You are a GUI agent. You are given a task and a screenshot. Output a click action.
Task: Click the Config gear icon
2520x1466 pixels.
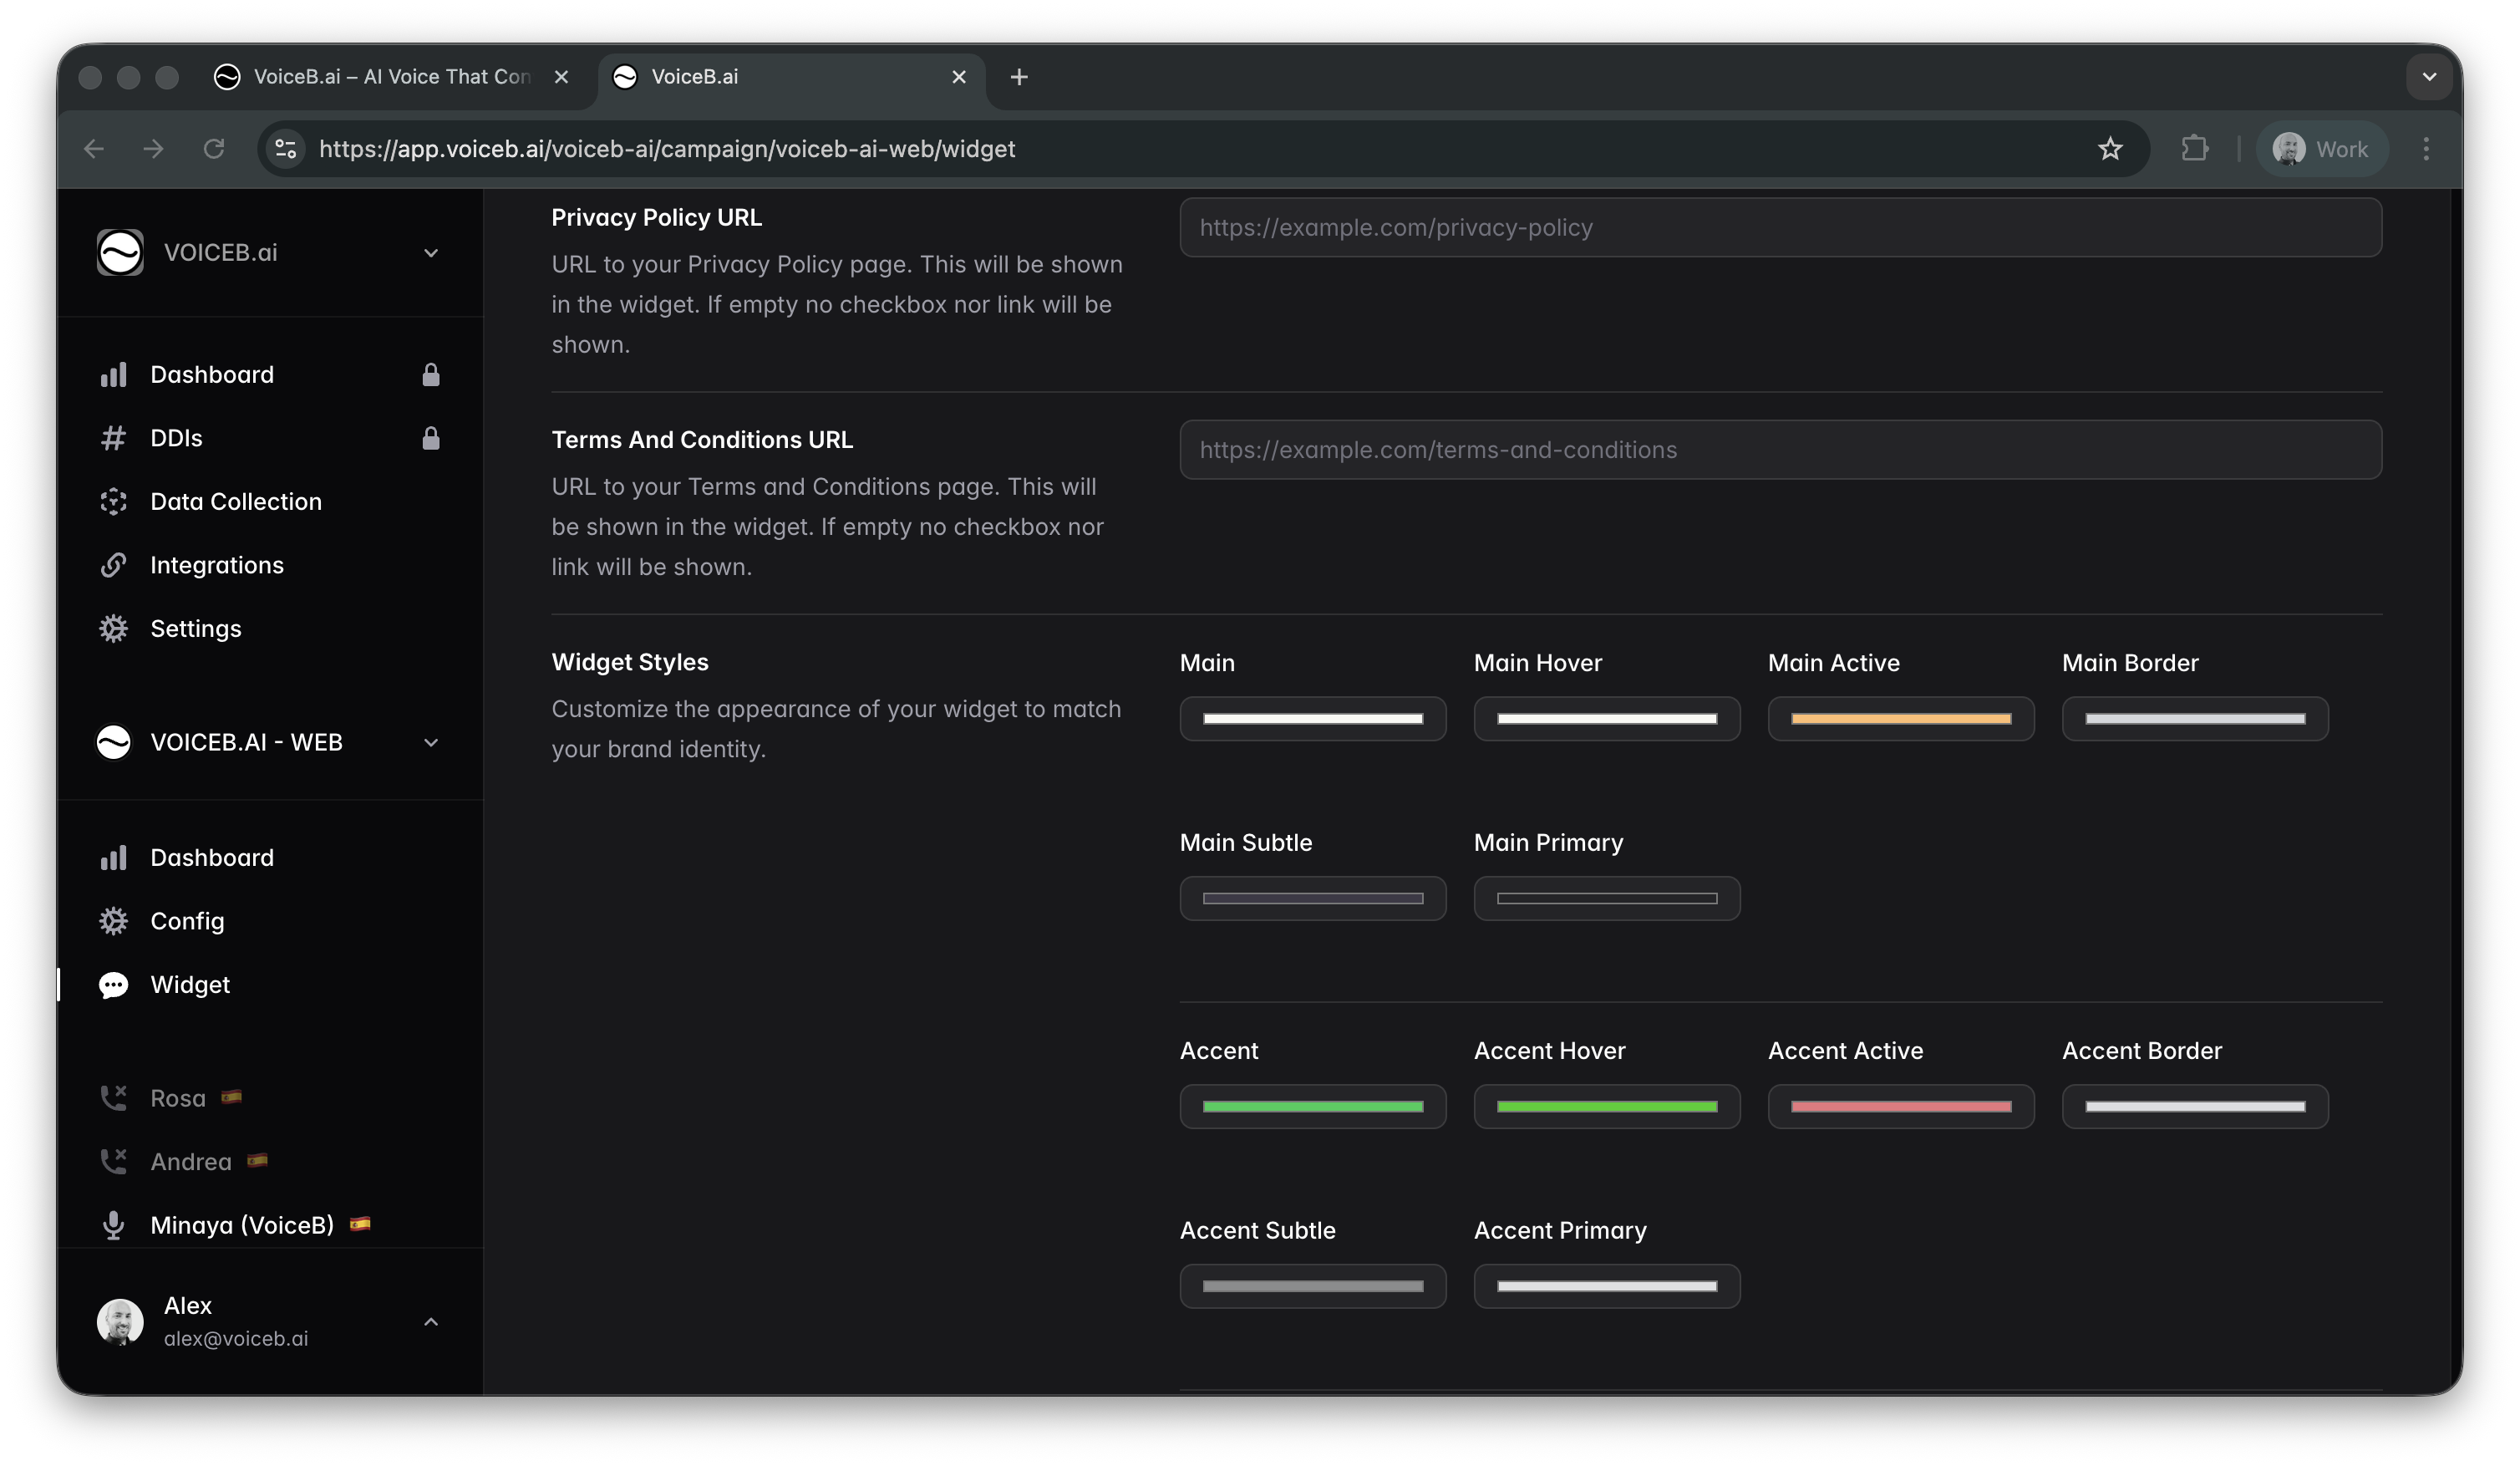(113, 921)
